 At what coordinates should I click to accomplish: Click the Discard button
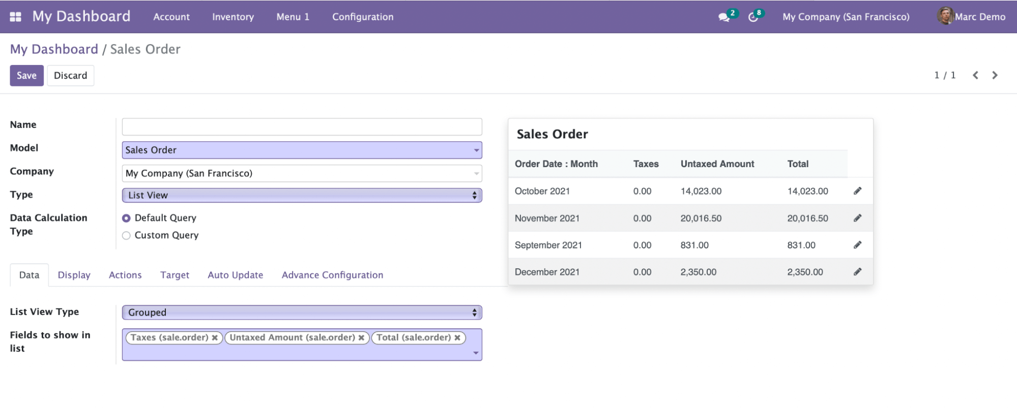pos(70,75)
